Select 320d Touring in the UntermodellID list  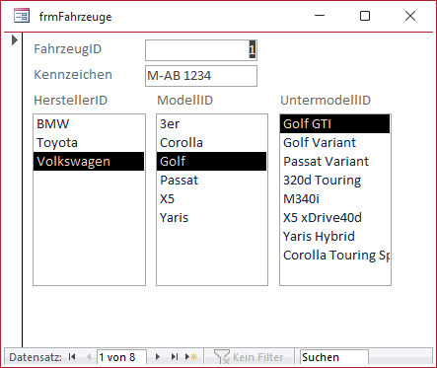tap(335, 181)
